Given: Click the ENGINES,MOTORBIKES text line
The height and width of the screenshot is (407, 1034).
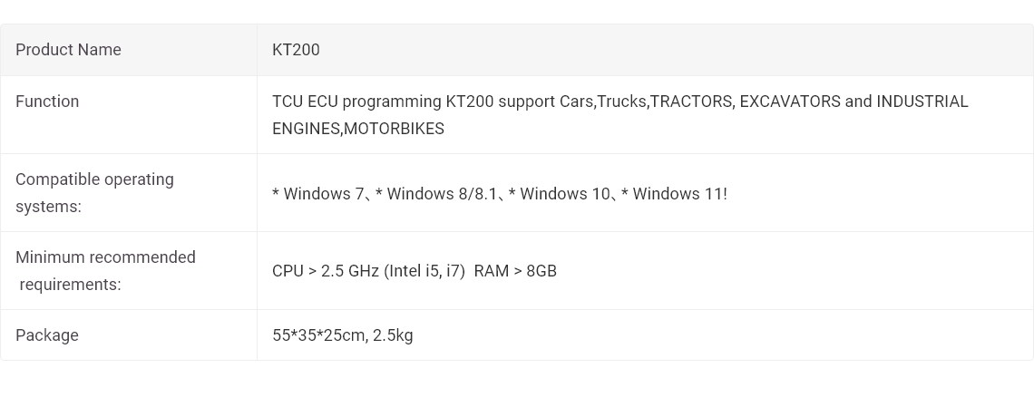Looking at the screenshot, I should pyautogui.click(x=358, y=129).
